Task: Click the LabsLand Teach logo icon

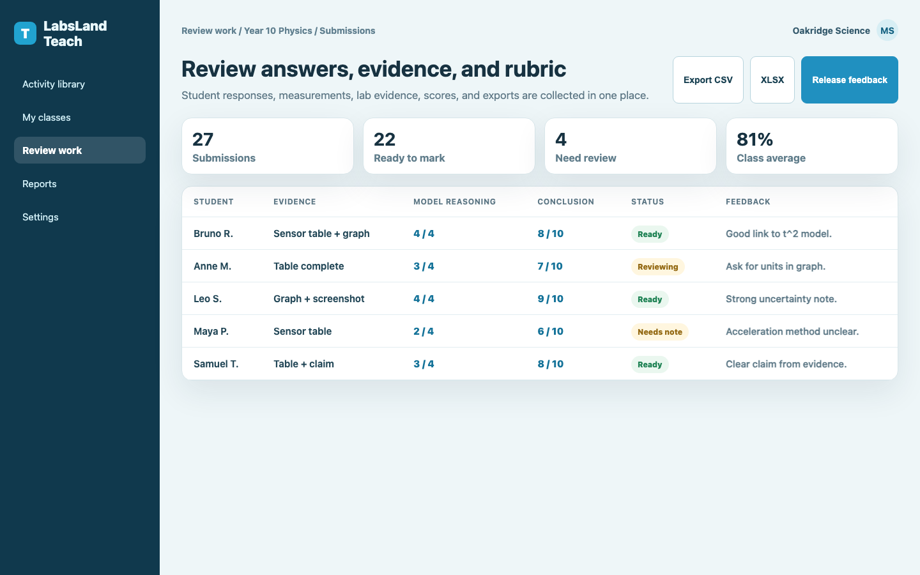Action: pyautogui.click(x=26, y=33)
